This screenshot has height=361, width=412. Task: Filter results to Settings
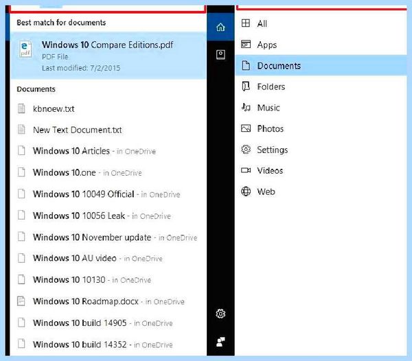click(321, 150)
